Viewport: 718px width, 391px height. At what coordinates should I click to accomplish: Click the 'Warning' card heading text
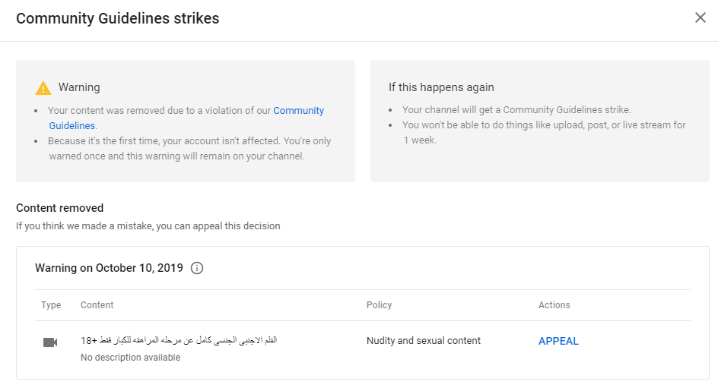pyautogui.click(x=79, y=87)
